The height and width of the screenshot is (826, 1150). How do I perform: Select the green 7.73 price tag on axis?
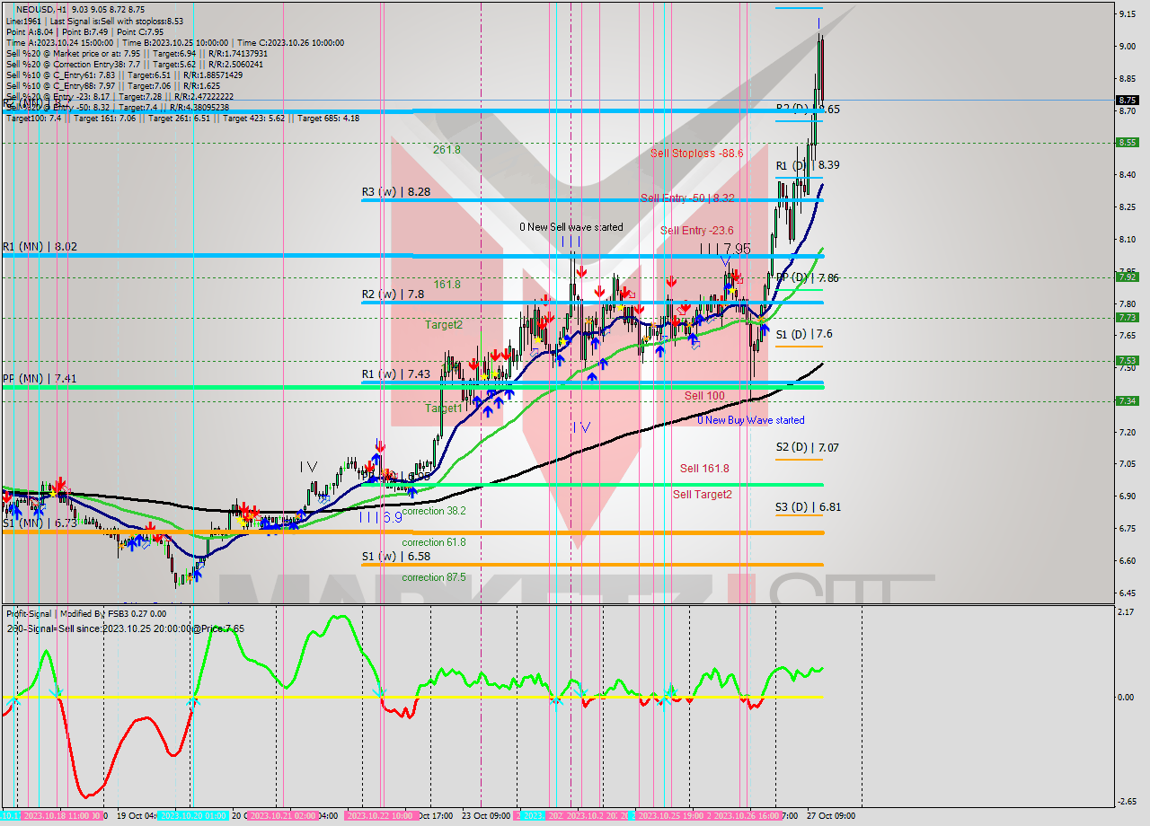[1128, 317]
